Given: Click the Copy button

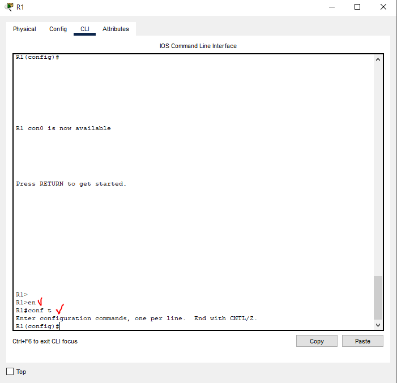Looking at the screenshot, I should (x=317, y=341).
